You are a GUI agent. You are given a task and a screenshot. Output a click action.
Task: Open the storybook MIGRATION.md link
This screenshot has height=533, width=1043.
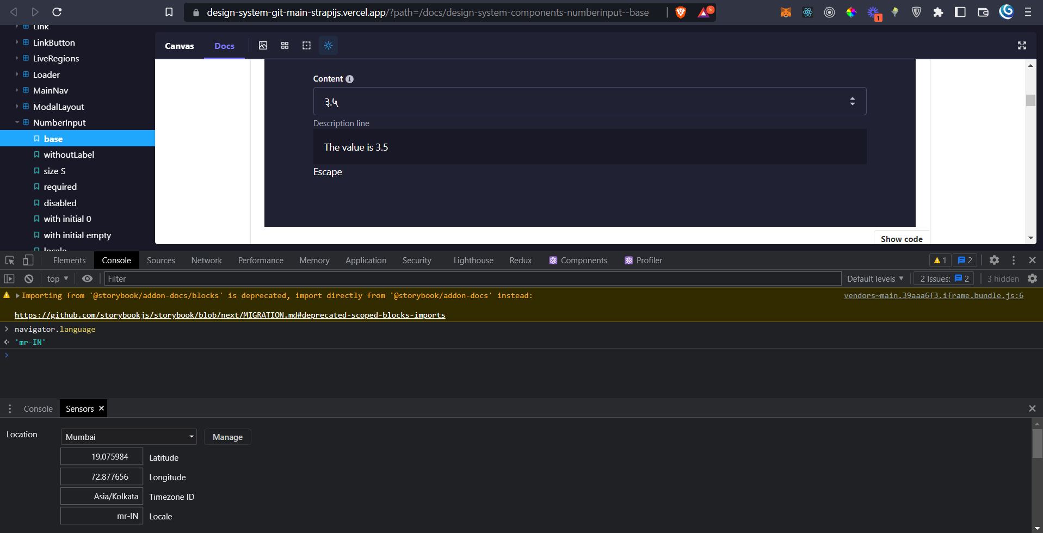(230, 315)
